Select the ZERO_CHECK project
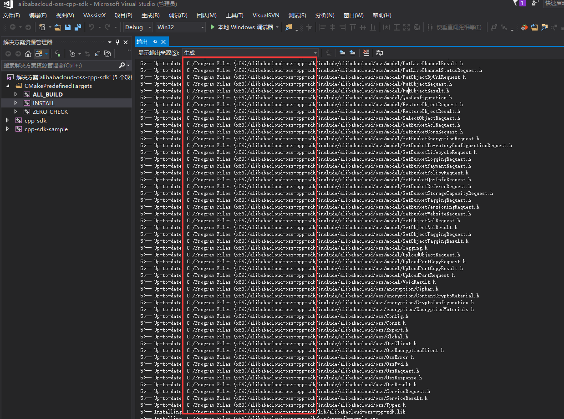 tap(50, 112)
